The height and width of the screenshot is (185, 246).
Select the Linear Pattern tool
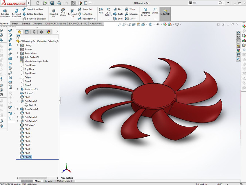108,13
